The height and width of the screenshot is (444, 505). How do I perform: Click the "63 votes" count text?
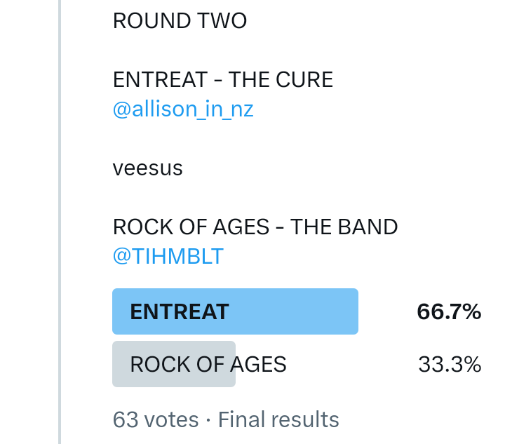click(x=156, y=420)
